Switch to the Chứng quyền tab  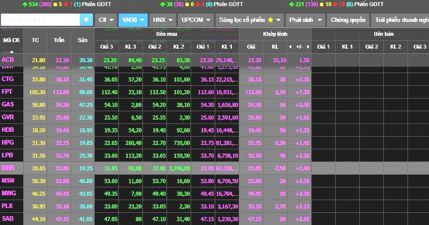point(348,20)
